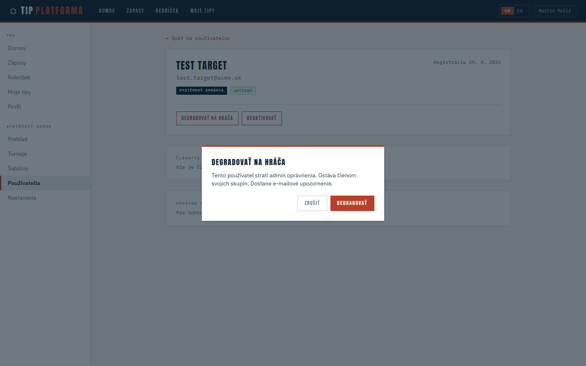Open Nastavenia in the sidebar
This screenshot has height=366, width=586.
point(22,198)
